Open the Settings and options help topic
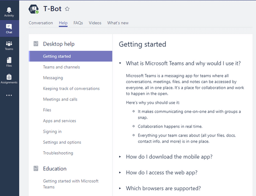The width and height of the screenshot is (256, 196). [62, 142]
